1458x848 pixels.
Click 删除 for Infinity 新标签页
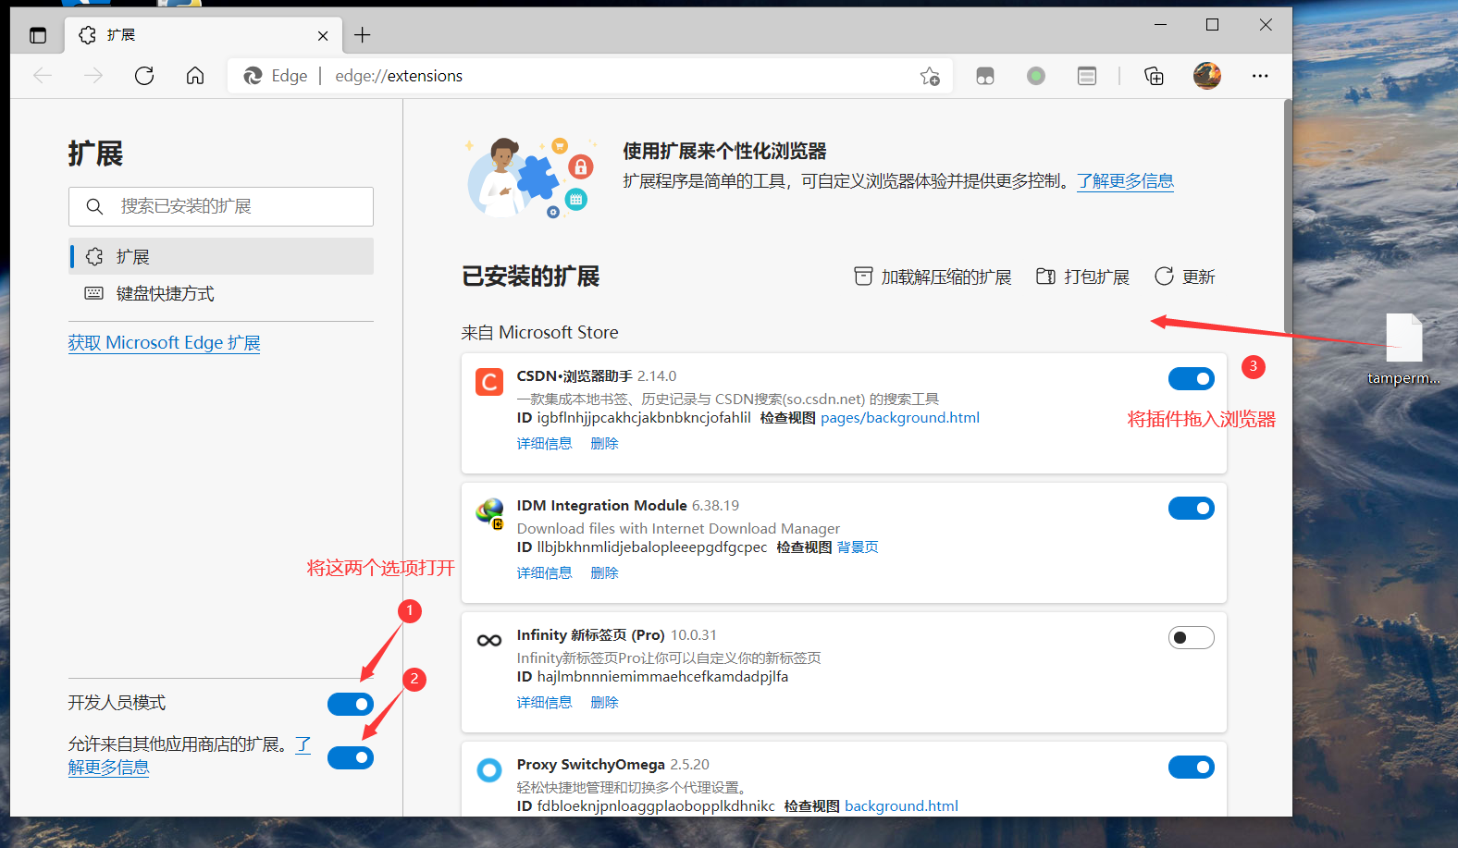point(604,703)
